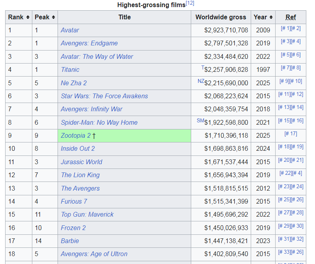Open reference # 10 in Ne Zha 2's row
This screenshot has width=315, height=264.
(296, 81)
